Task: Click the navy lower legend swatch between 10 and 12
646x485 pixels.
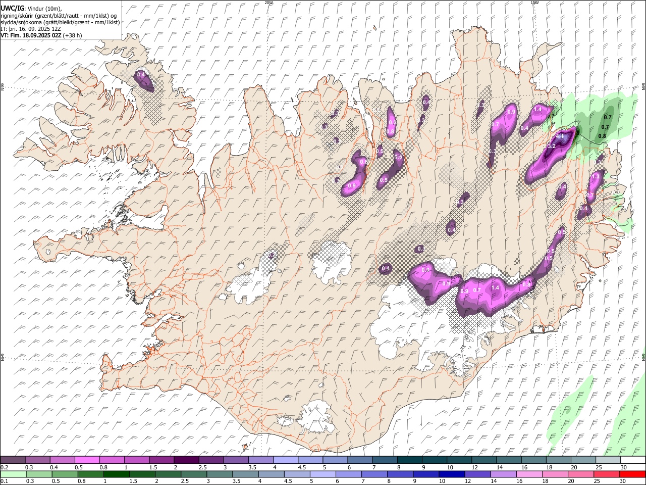Action: 451,474
